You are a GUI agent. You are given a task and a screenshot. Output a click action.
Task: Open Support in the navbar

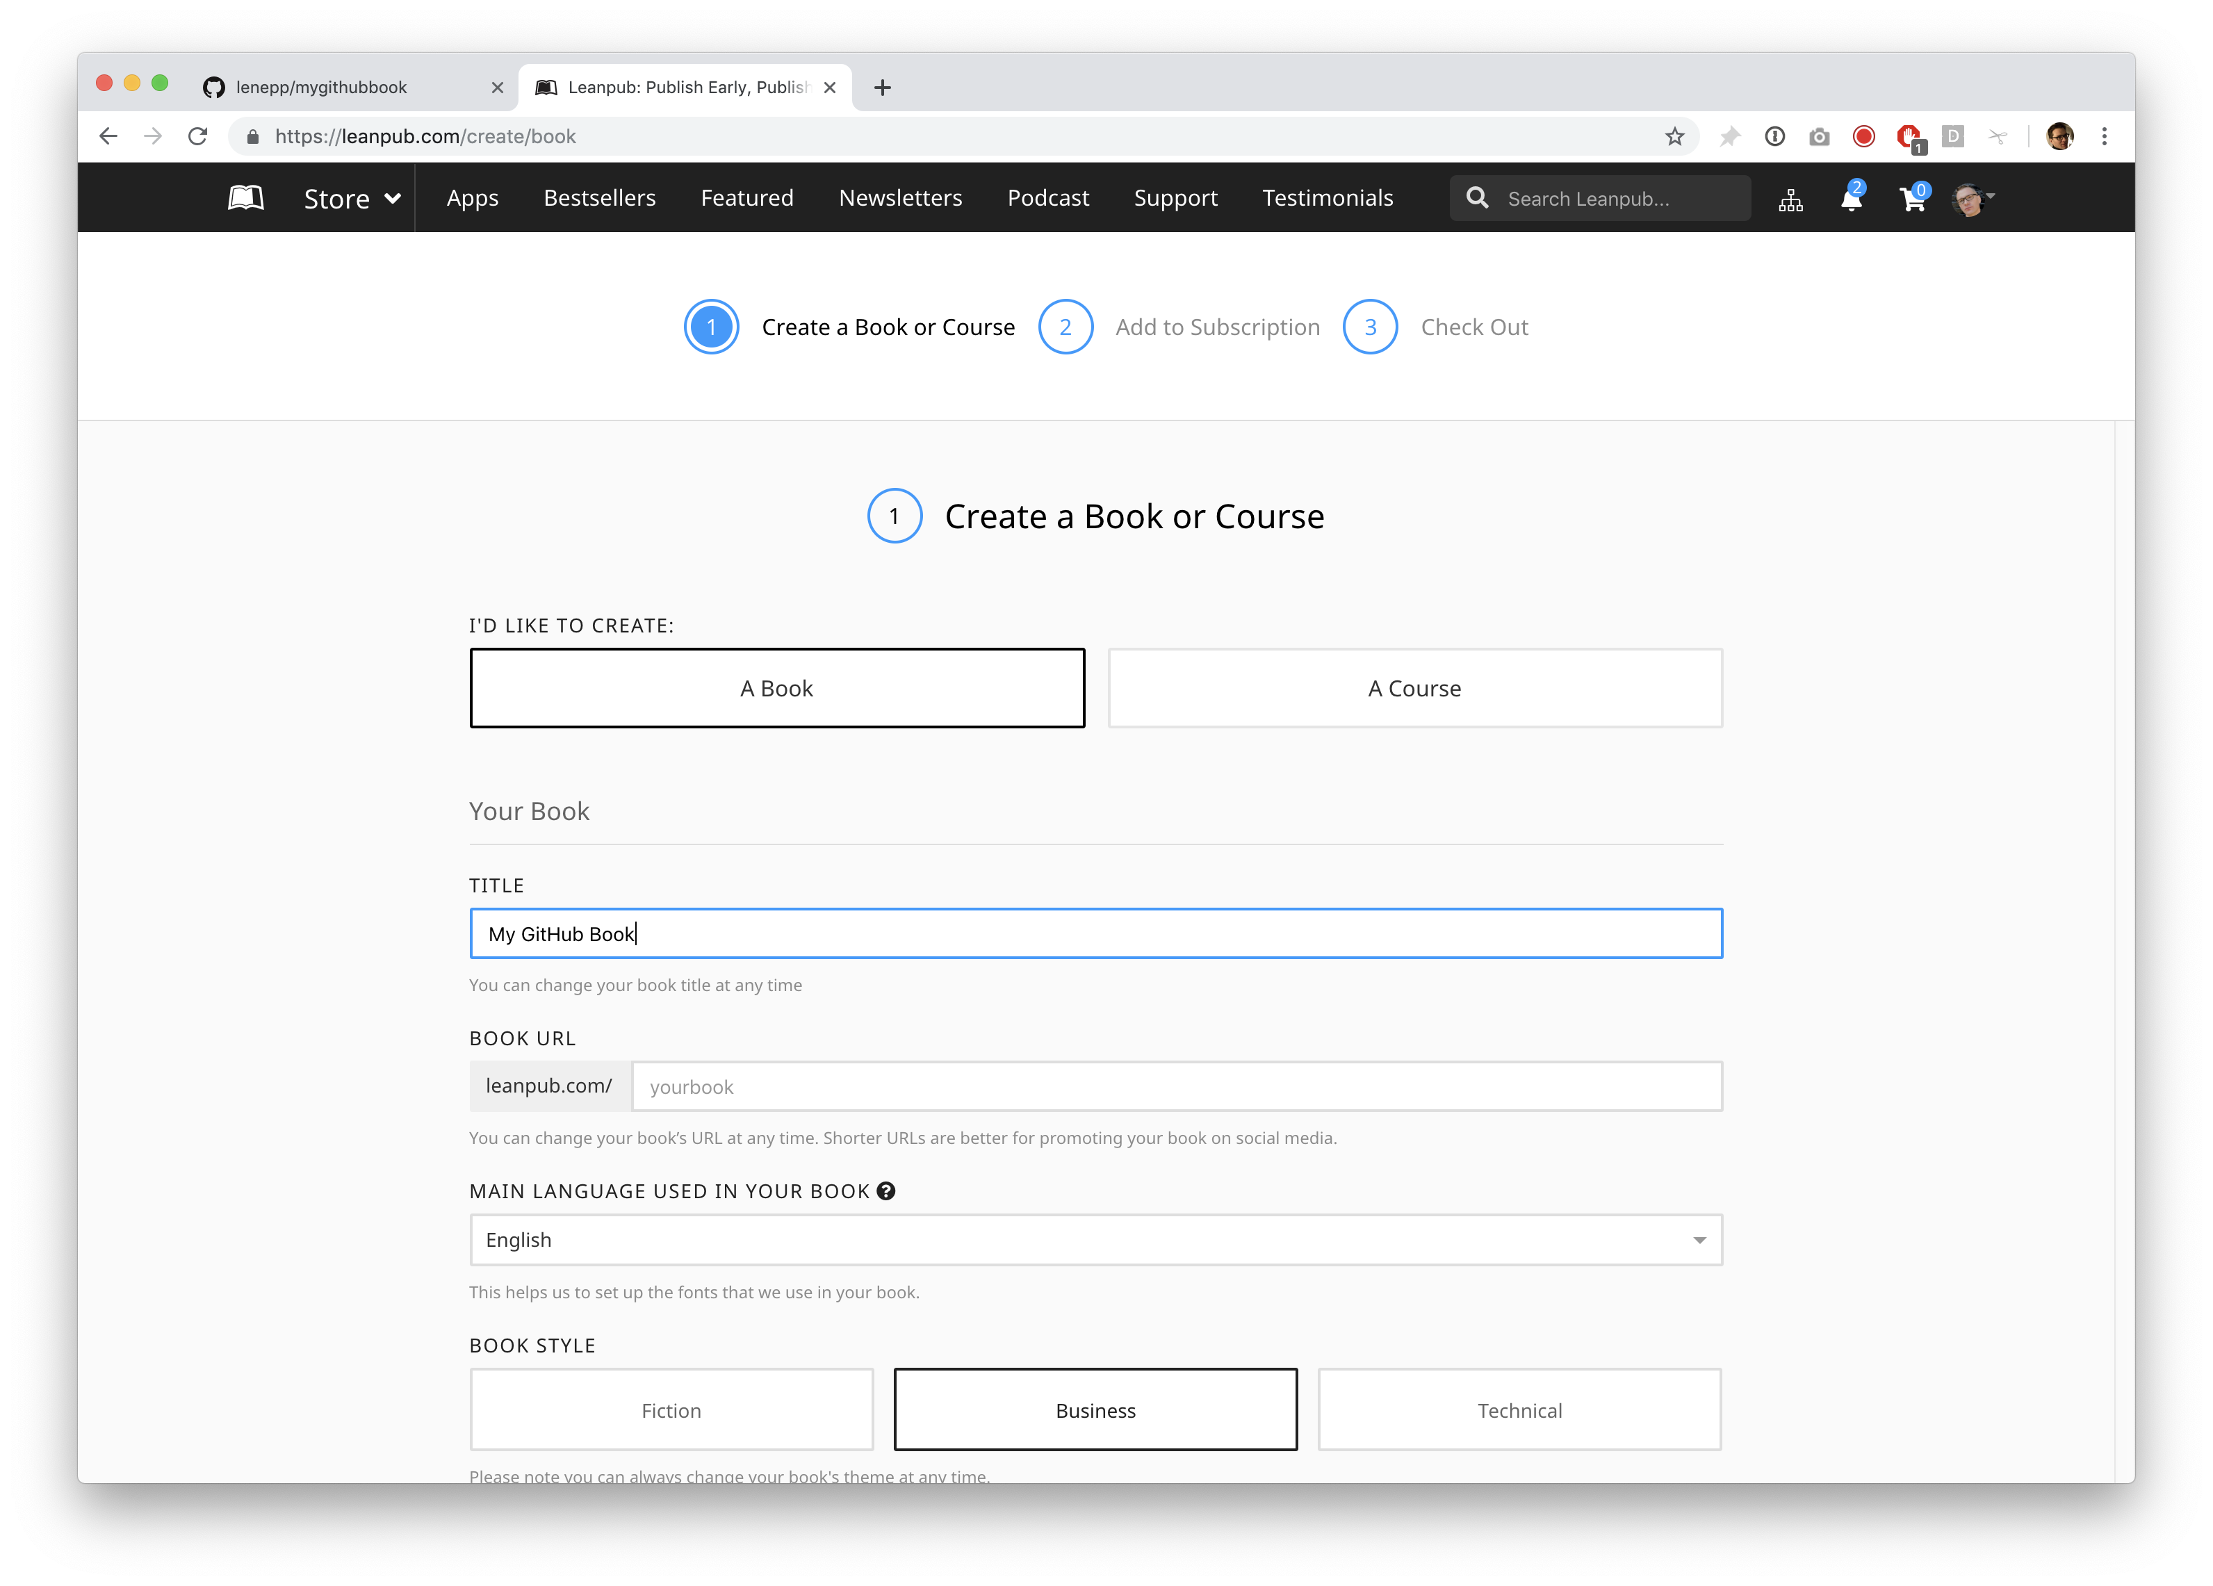pos(1175,198)
